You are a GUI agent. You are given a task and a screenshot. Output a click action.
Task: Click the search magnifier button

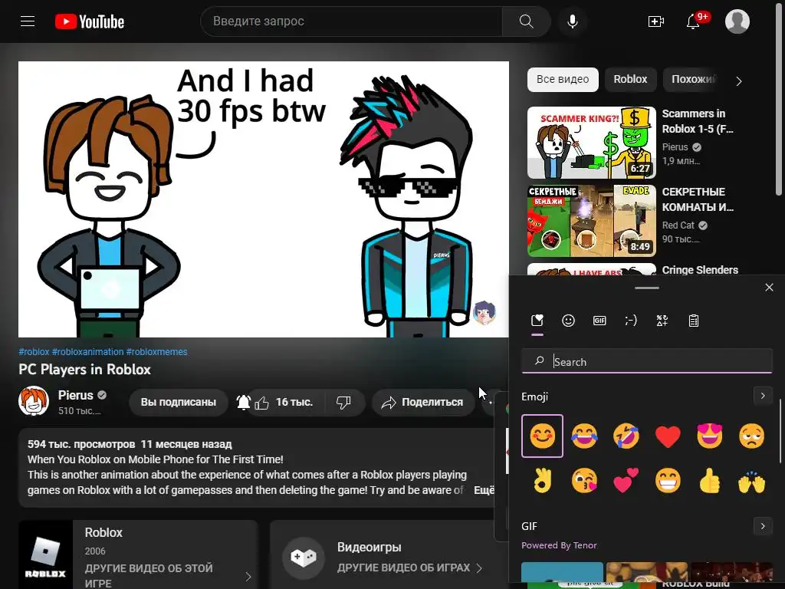click(526, 21)
